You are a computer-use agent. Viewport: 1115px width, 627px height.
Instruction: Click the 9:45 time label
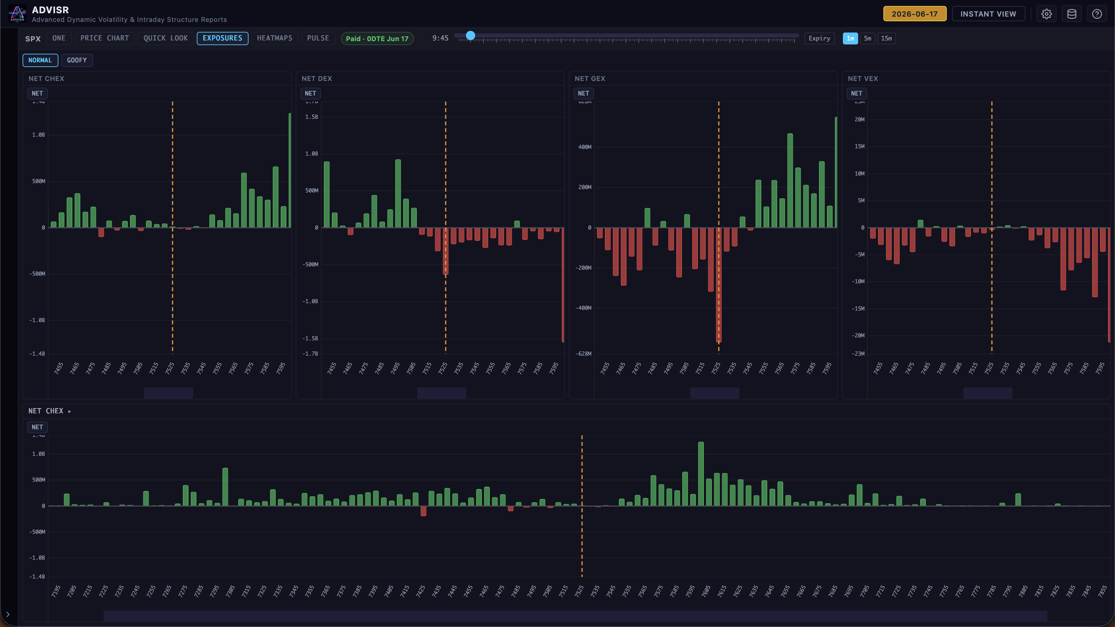pyautogui.click(x=440, y=38)
